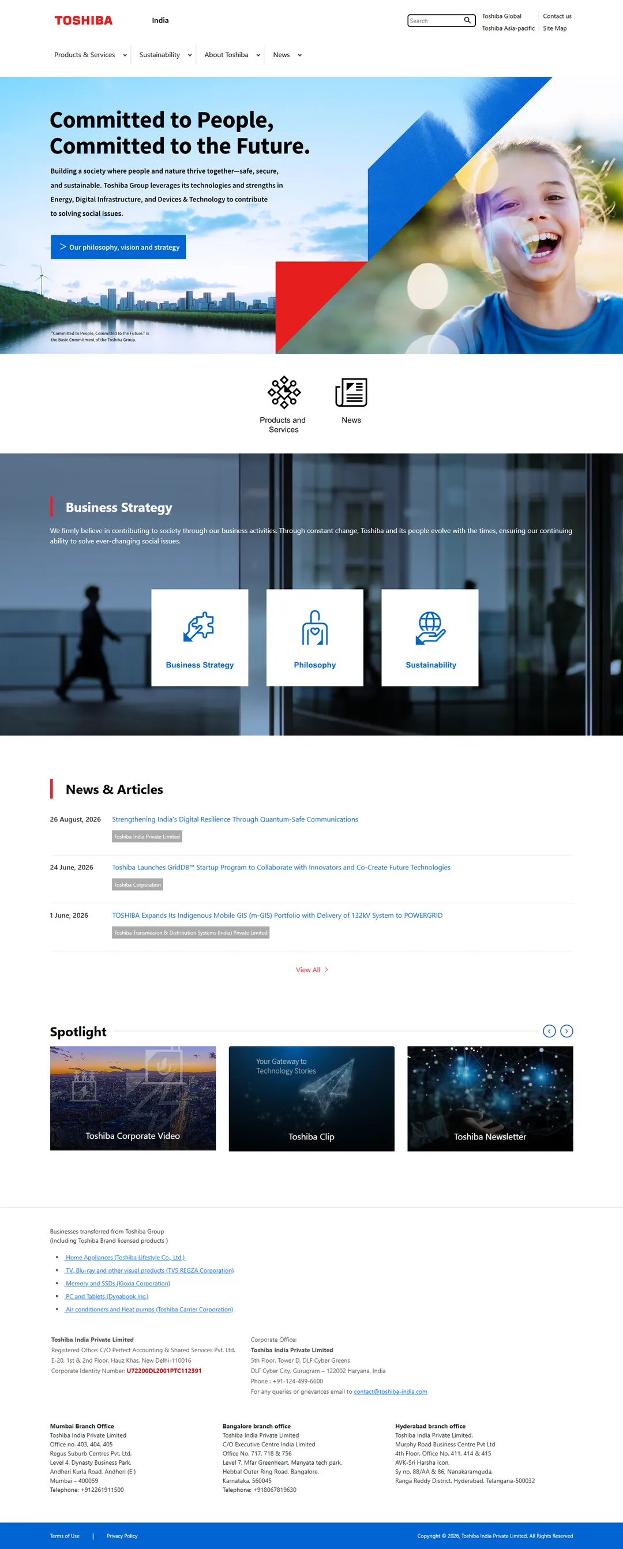
Task: Click the Toshiba logo
Action: (x=84, y=20)
